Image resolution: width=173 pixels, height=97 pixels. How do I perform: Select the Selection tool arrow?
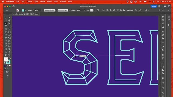point(6,18)
